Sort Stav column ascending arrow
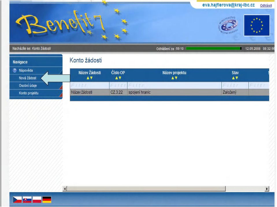Screen dimensions: 277x207 coord(233,78)
